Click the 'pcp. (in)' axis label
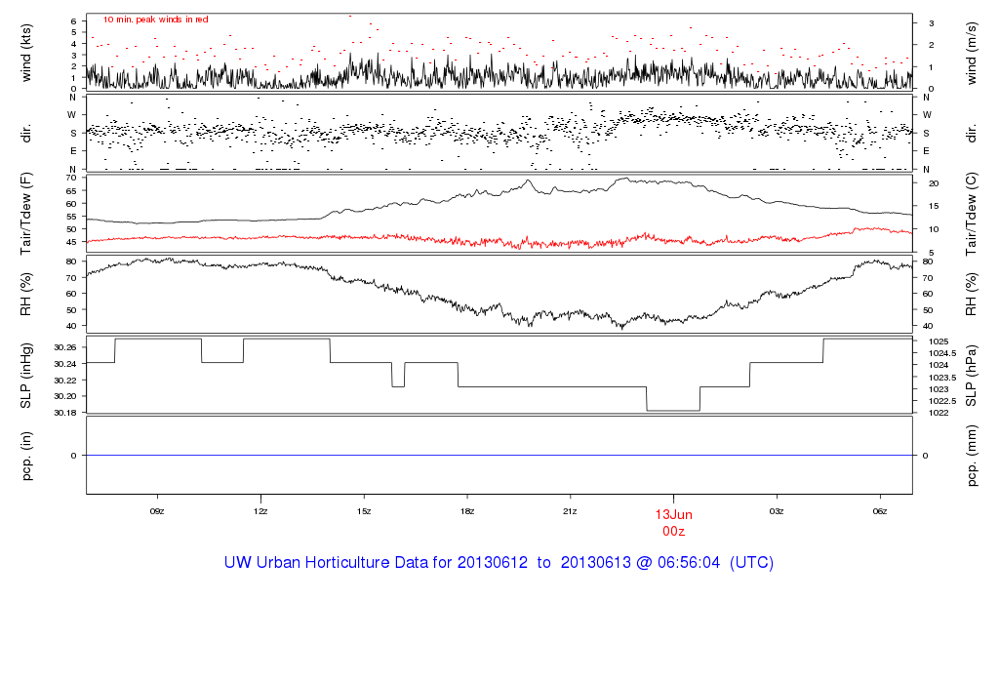 [x=26, y=456]
